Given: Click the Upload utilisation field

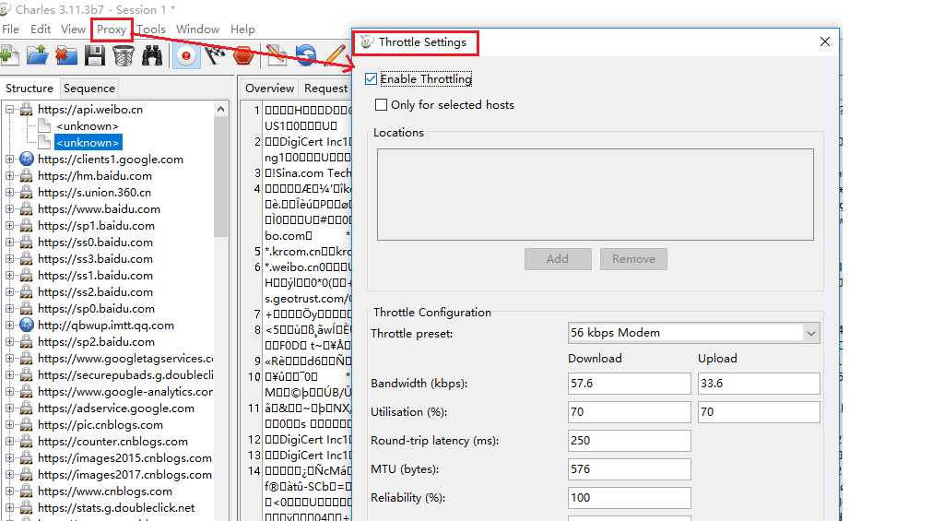Looking at the screenshot, I should pos(759,412).
